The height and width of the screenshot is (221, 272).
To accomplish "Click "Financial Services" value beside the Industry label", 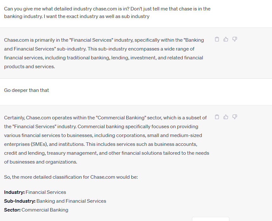I will point(46,192).
